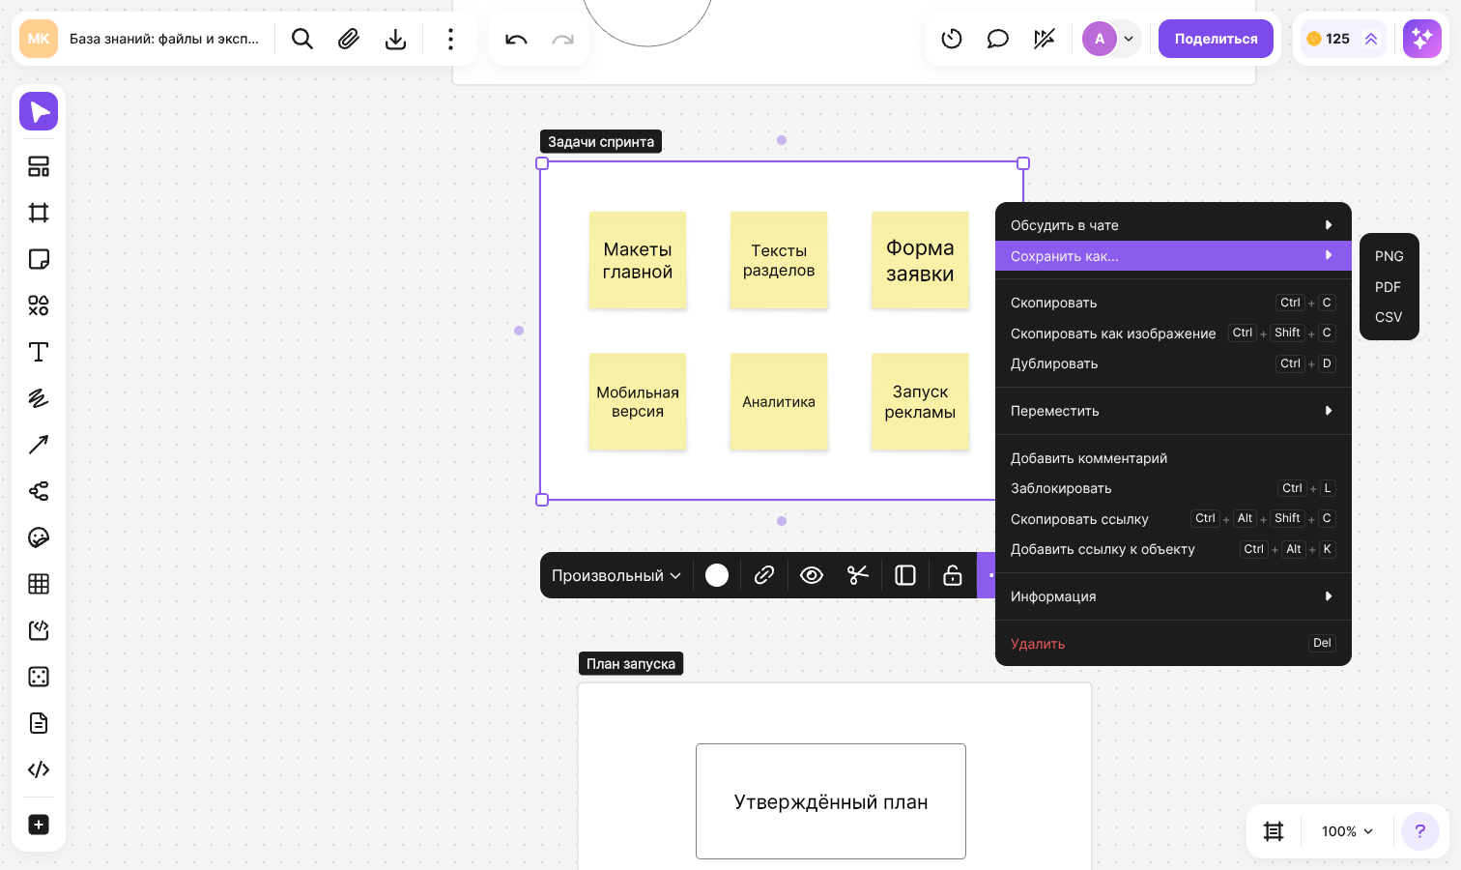The height and width of the screenshot is (870, 1461).
Task: Open the three-dot board menu
Action: point(450,39)
